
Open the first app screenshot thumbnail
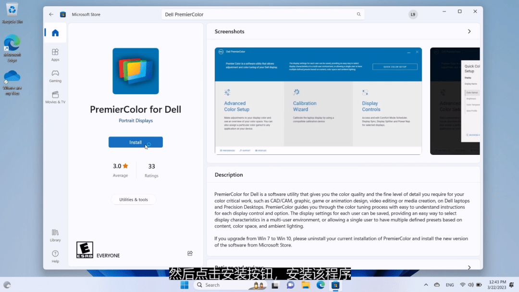318,101
